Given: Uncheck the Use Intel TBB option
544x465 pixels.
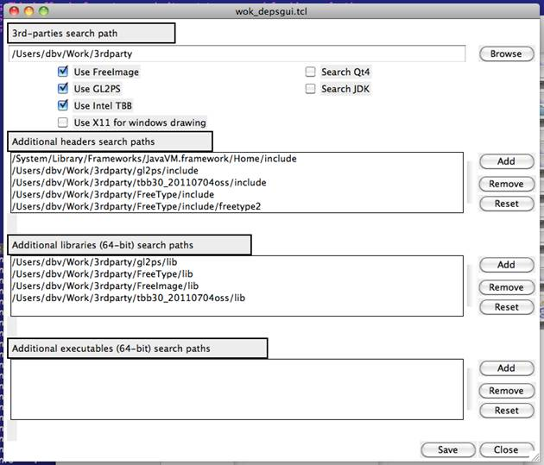Looking at the screenshot, I should coord(63,105).
